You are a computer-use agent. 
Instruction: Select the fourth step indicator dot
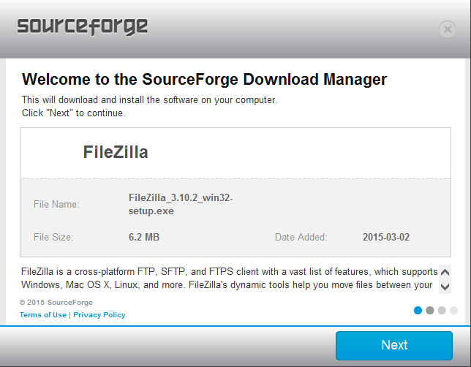point(453,310)
